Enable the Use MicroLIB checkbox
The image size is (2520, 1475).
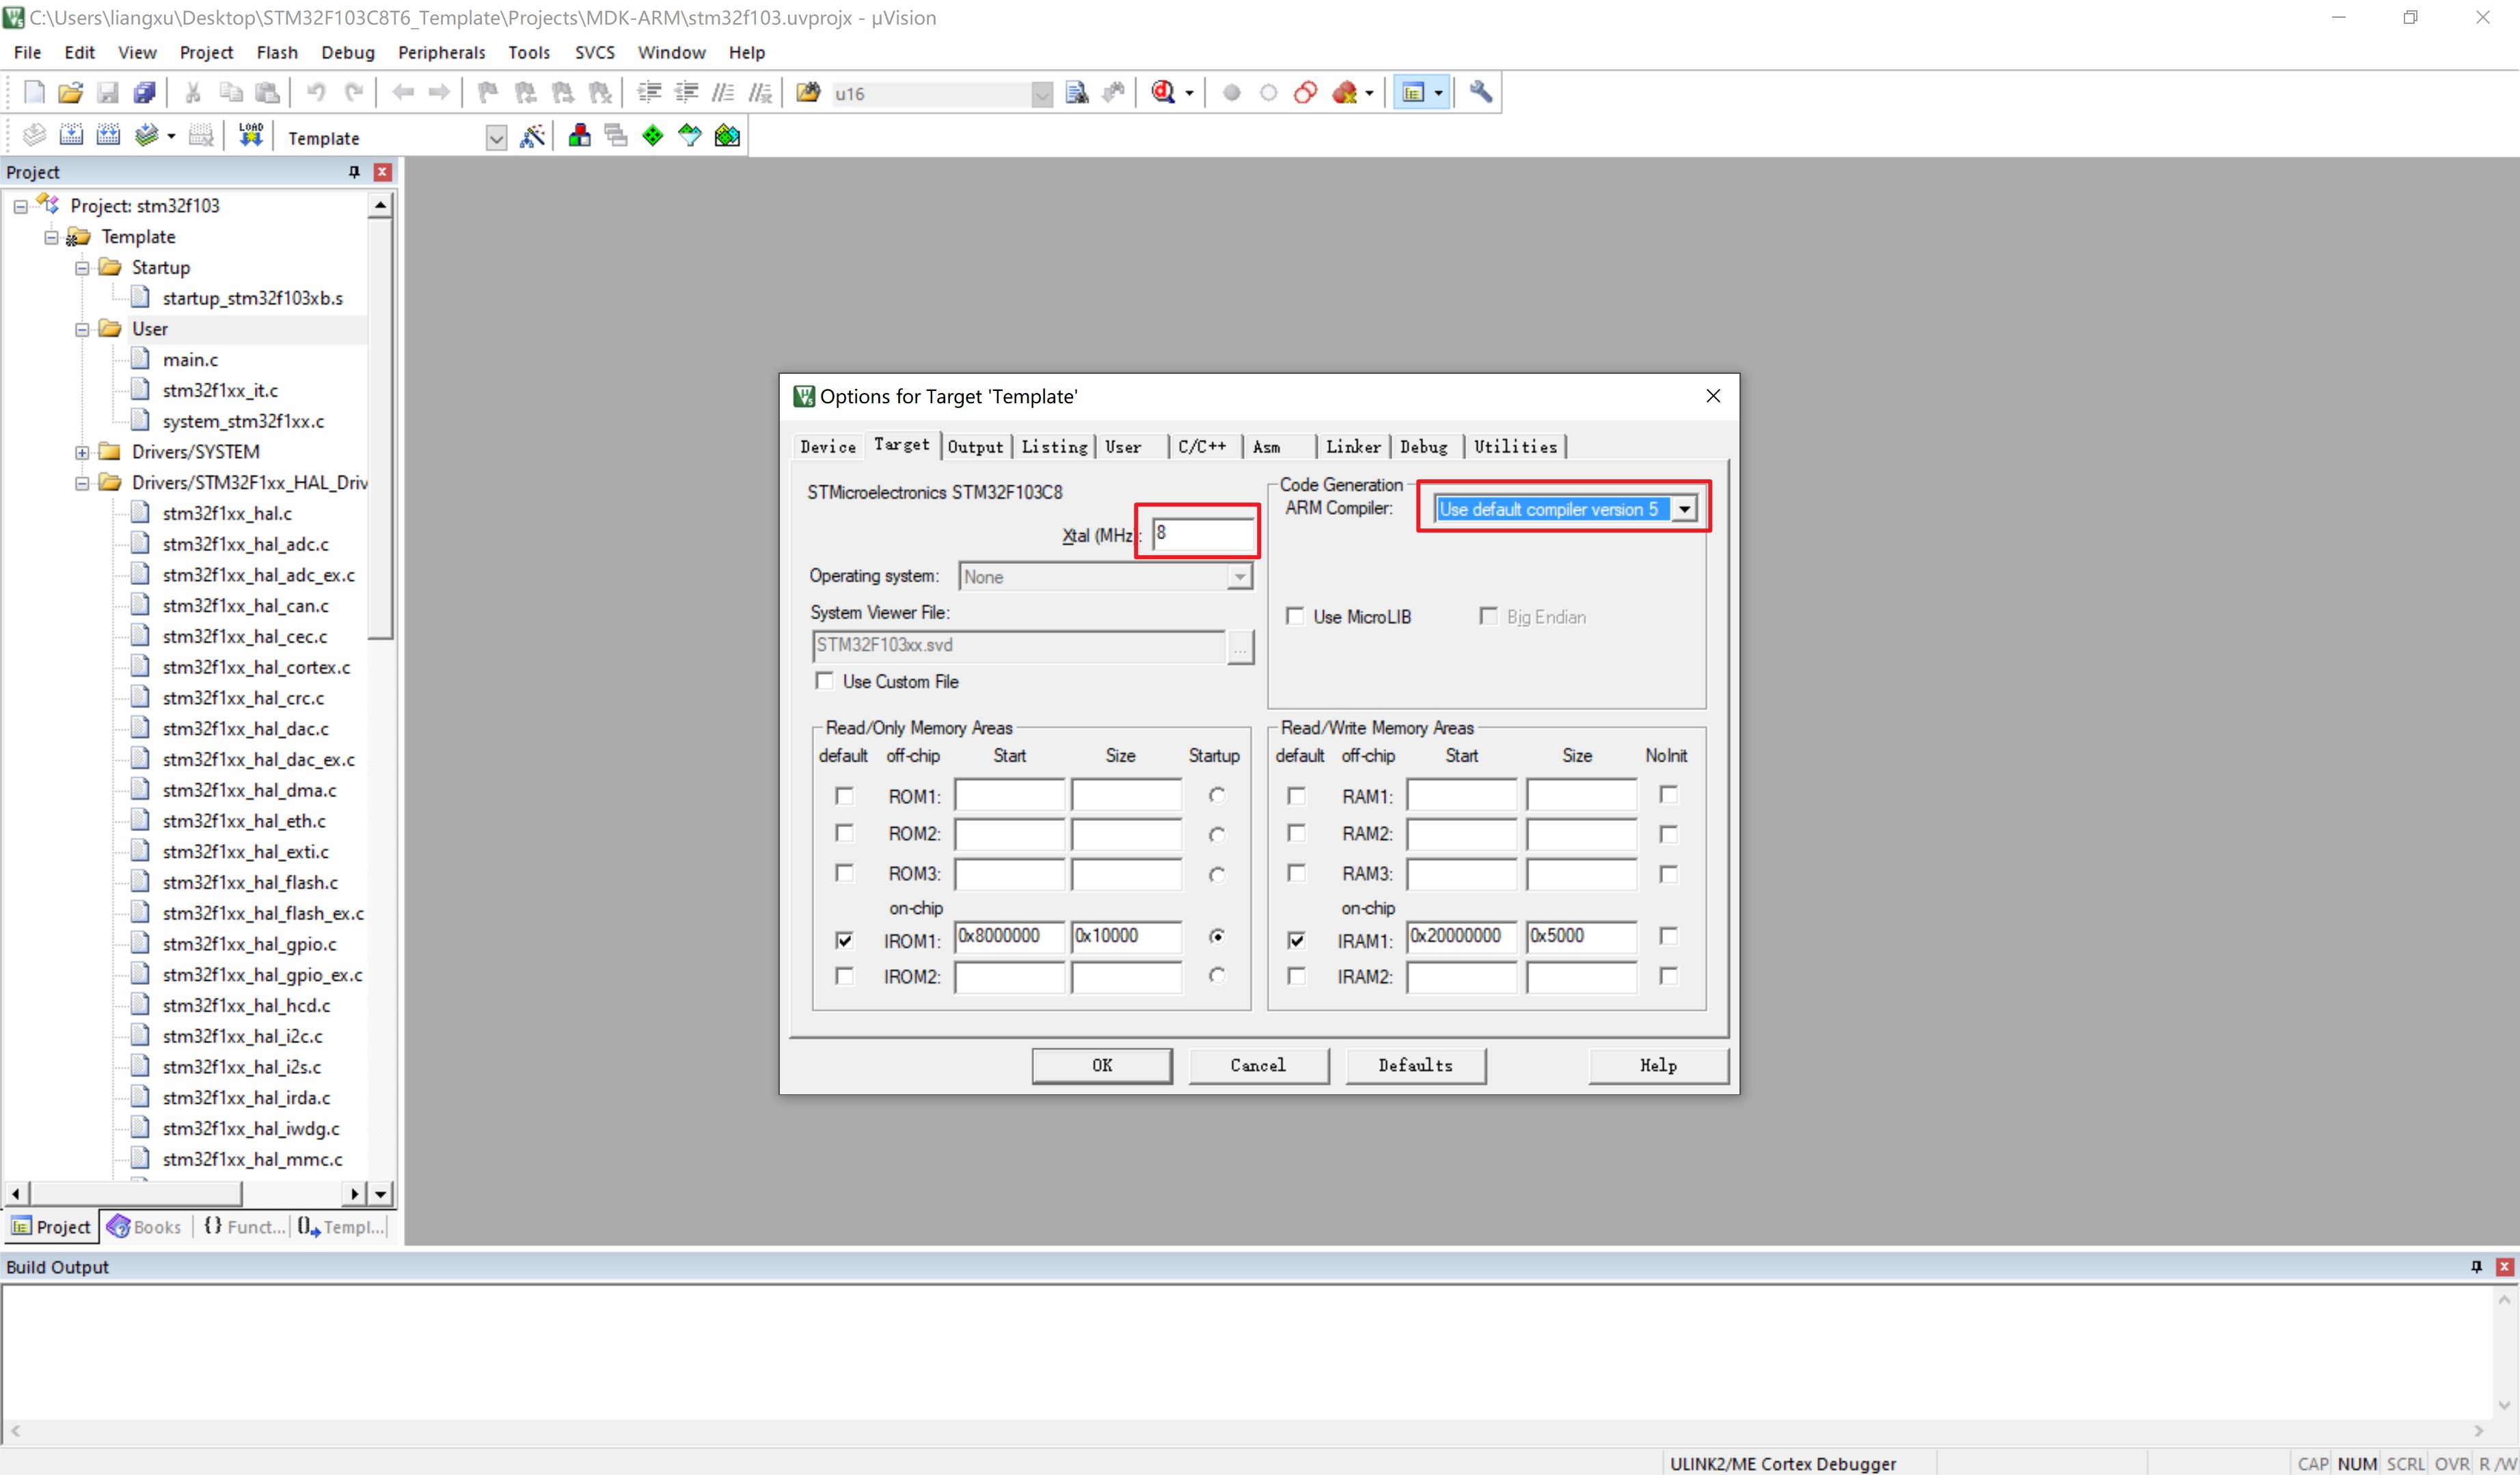tap(1295, 616)
